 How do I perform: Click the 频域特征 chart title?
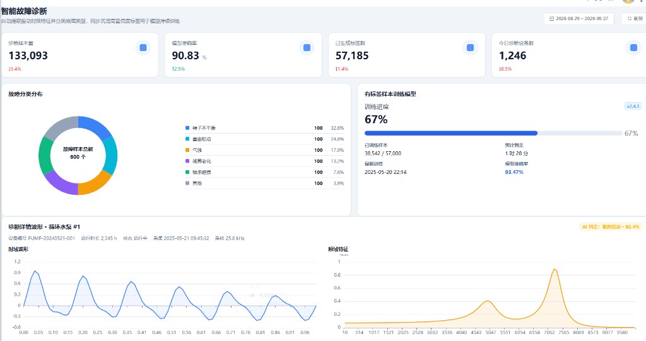tap(338, 249)
